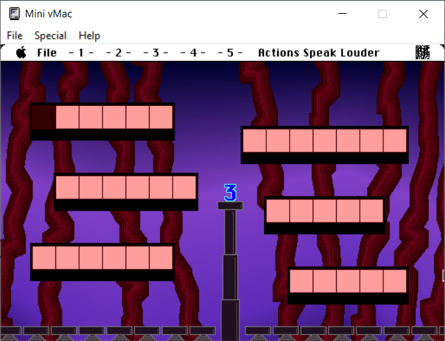
Task: Click the leftmost tile of the middle-right platform
Action: click(x=278, y=211)
